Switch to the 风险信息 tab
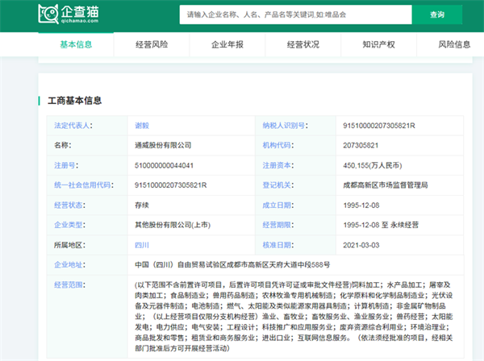The width and height of the screenshot is (484, 361). [x=453, y=44]
